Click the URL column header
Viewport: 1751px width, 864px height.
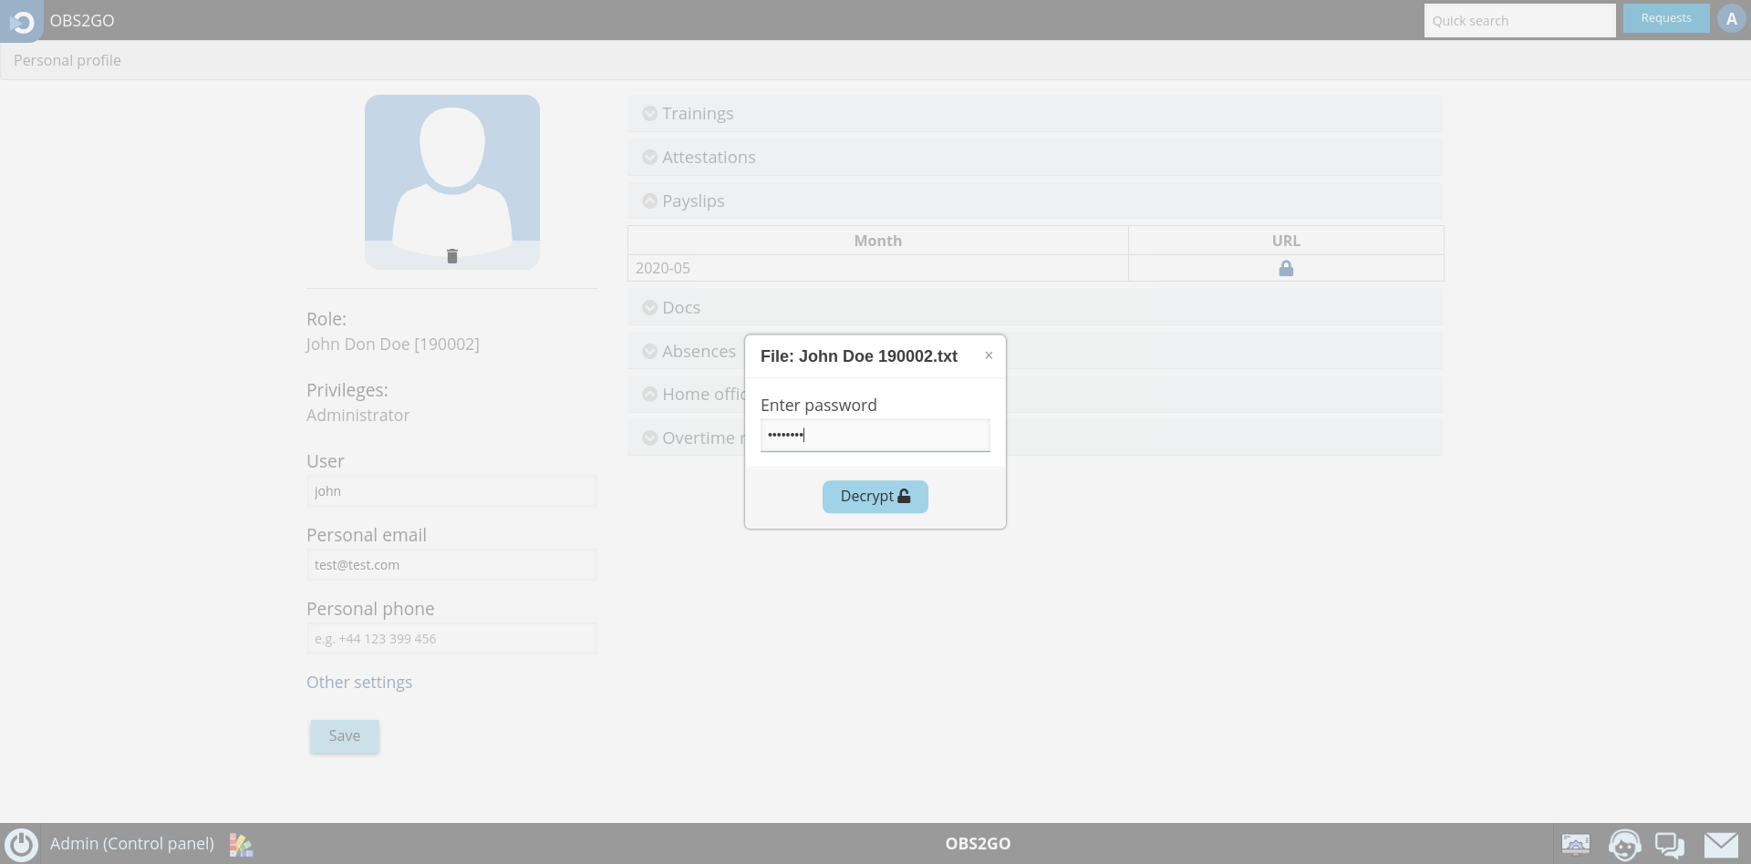point(1286,241)
